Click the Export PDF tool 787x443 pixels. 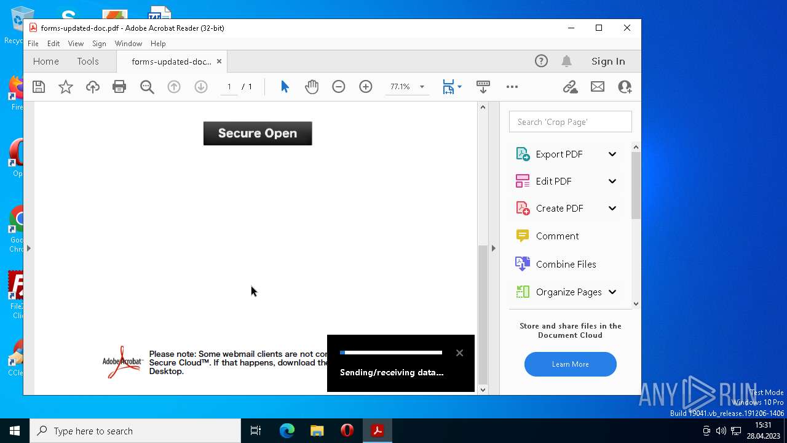tap(559, 154)
